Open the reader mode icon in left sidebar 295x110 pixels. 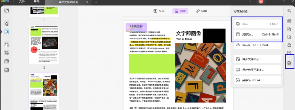(7, 11)
